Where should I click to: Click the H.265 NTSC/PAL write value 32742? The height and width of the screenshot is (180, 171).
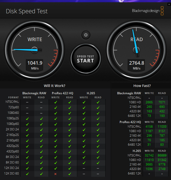149,155
